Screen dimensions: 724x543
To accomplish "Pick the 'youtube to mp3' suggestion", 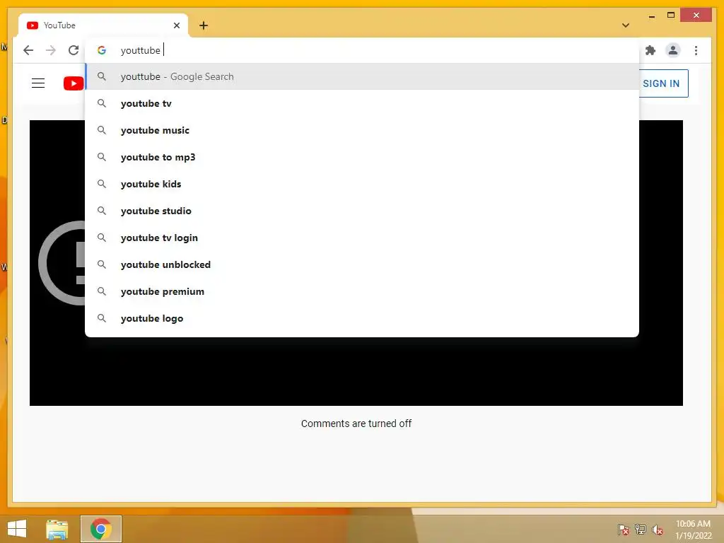I will (362, 157).
